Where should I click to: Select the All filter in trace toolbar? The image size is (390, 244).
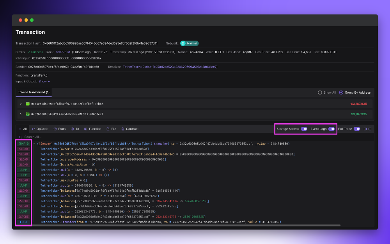click(x=22, y=129)
